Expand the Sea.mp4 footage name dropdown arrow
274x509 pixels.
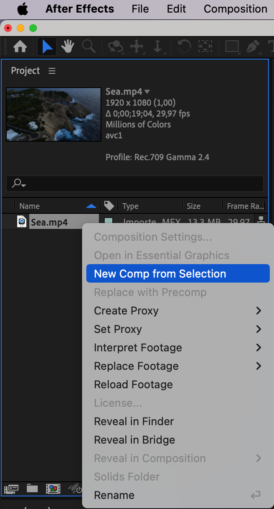click(x=147, y=92)
